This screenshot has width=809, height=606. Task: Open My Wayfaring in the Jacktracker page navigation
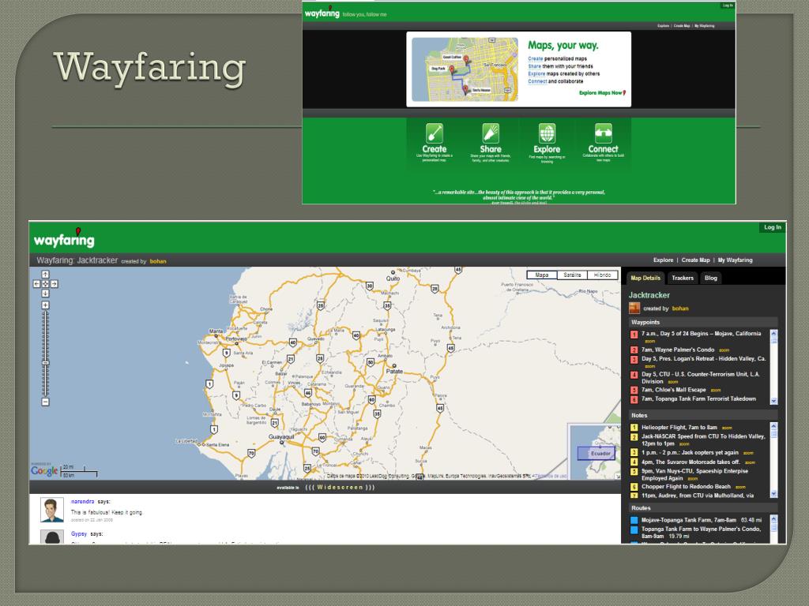click(x=736, y=260)
